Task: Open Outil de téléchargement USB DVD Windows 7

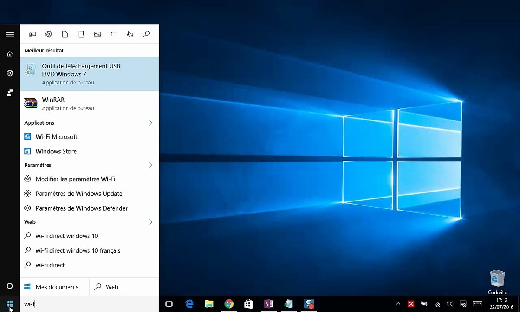Action: pos(89,74)
